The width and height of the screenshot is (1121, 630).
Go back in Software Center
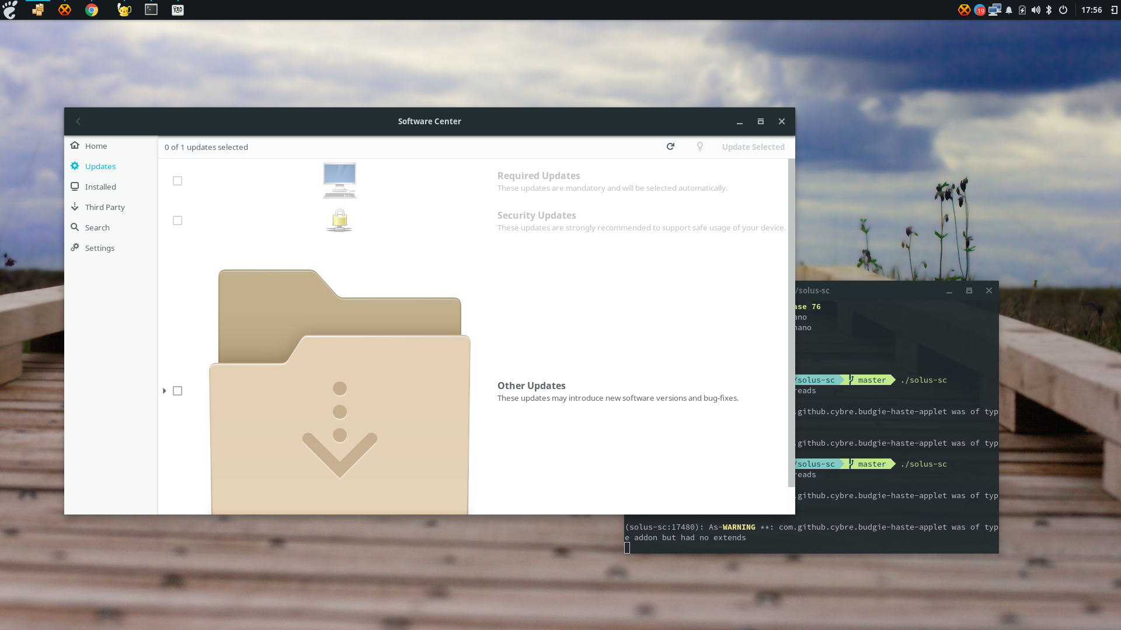click(x=78, y=121)
